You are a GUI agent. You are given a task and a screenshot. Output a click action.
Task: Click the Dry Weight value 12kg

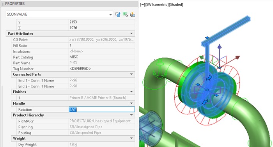(x=73, y=144)
